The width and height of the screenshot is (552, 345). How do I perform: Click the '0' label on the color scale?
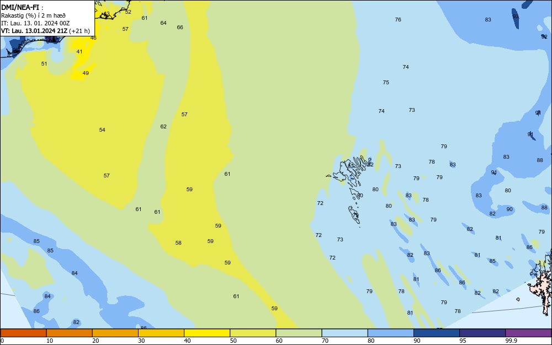pyautogui.click(x=2, y=341)
